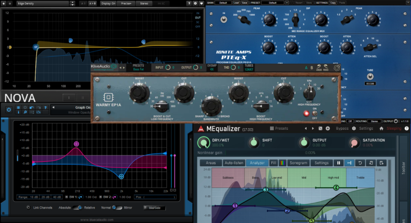411x223 pixels.
Task: Click MEqualizer home icon
Action: [x=382, y=129]
